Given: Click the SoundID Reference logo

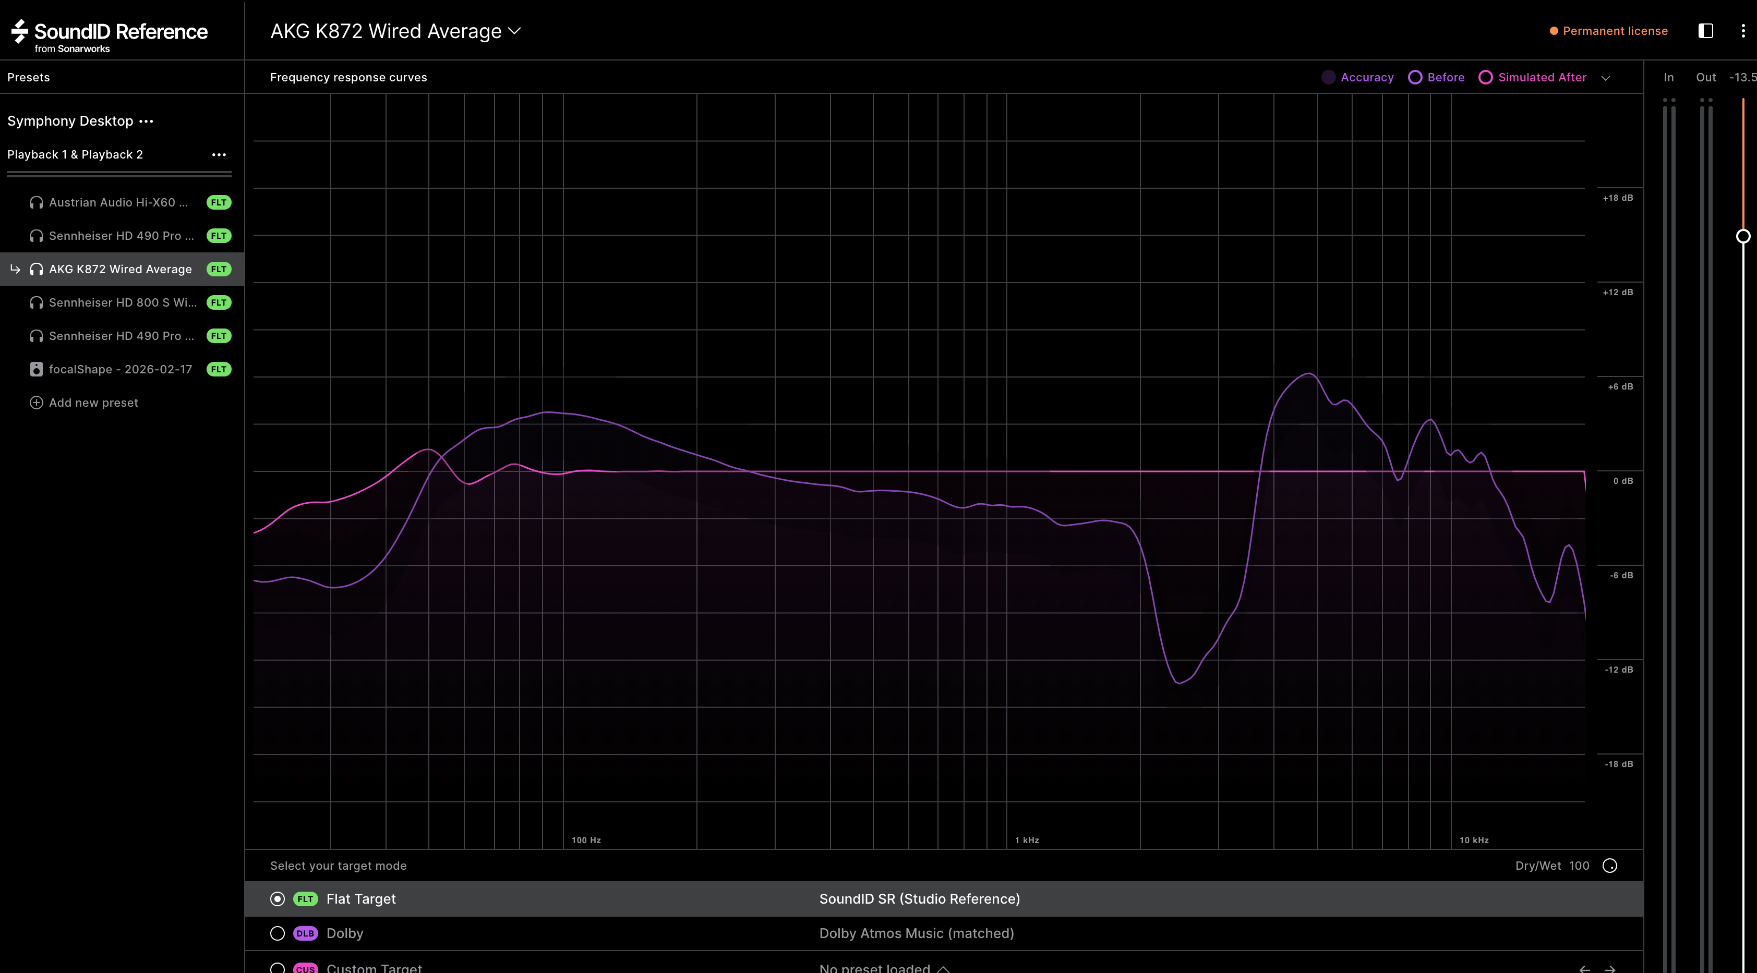Looking at the screenshot, I should click(x=109, y=34).
